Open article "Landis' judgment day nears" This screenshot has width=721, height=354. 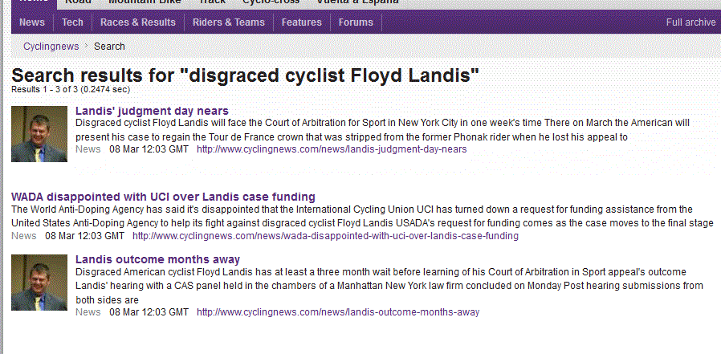tap(152, 111)
